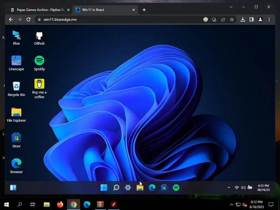The width and height of the screenshot is (280, 210).
Task: Click the Windows 10 network tray icon
Action: 238,205
